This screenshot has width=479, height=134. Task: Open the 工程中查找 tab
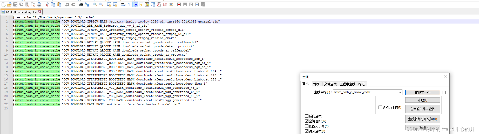click(348, 84)
